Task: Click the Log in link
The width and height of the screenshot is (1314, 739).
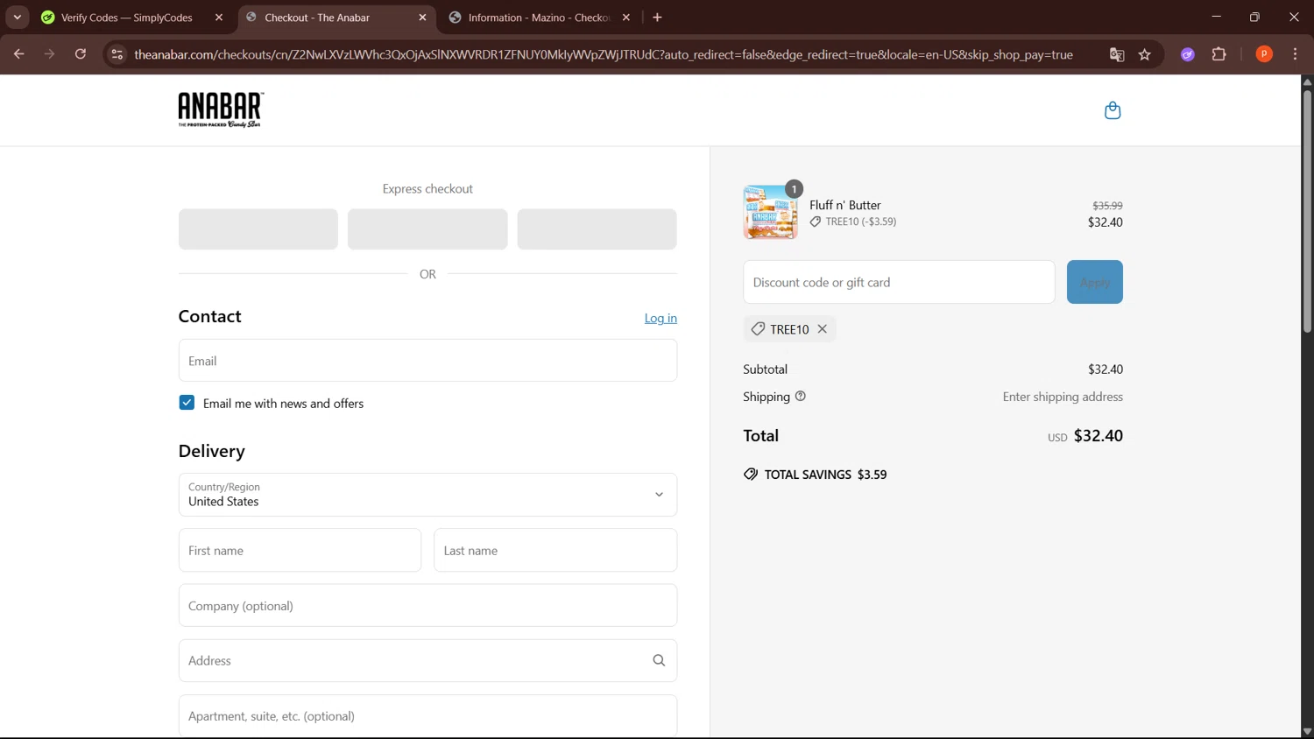Action: point(661,319)
